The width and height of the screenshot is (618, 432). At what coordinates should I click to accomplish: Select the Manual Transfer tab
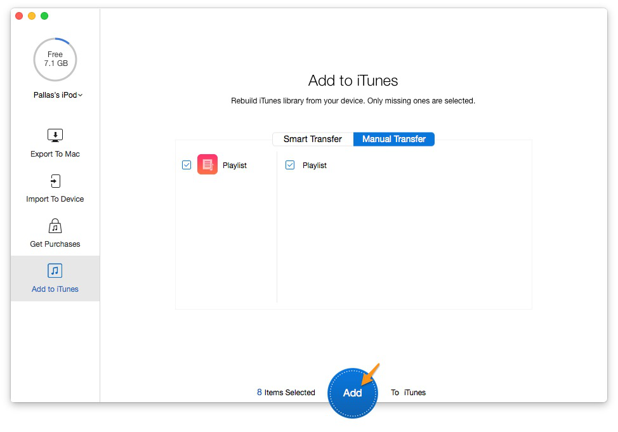click(394, 139)
